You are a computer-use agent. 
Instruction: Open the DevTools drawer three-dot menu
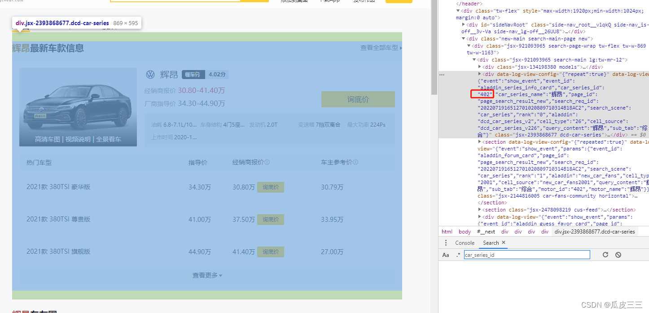point(446,242)
